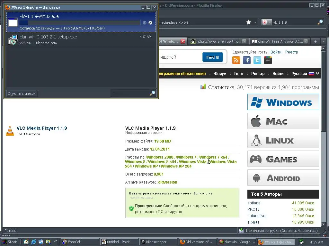Viewport: 329px width, 246px height.
Task: Open a new tab with the plus button
Action: point(316,41)
